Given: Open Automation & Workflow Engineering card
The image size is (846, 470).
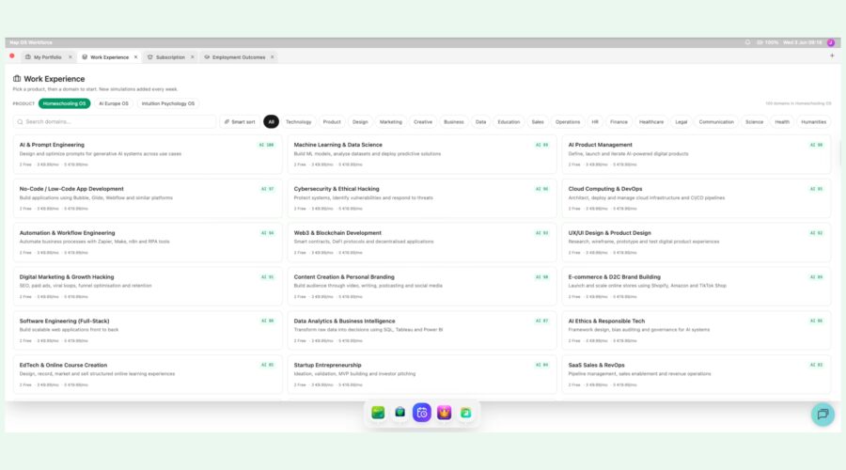Looking at the screenshot, I should click(x=148, y=243).
